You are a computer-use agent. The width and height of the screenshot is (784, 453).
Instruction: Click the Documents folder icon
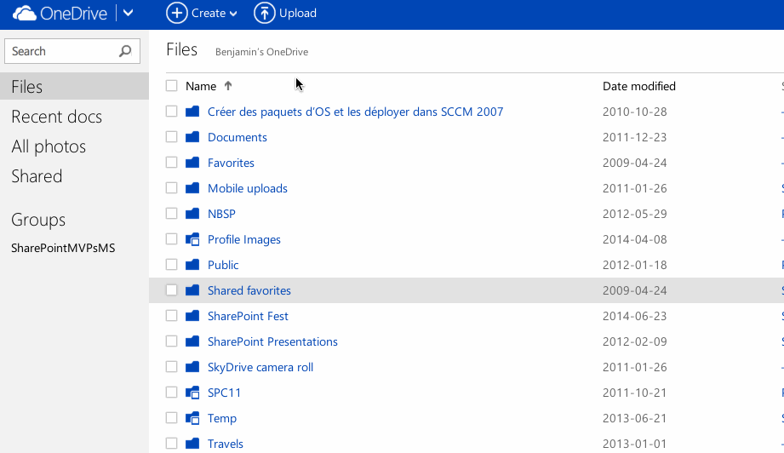click(192, 137)
